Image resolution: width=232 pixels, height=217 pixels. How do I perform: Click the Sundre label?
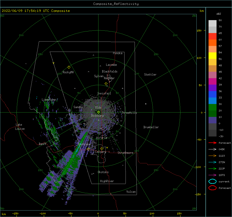[x=78, y=107]
